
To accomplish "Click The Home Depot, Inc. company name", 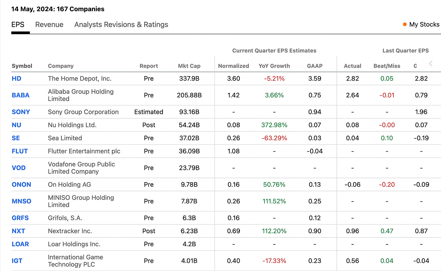I will (80, 79).
